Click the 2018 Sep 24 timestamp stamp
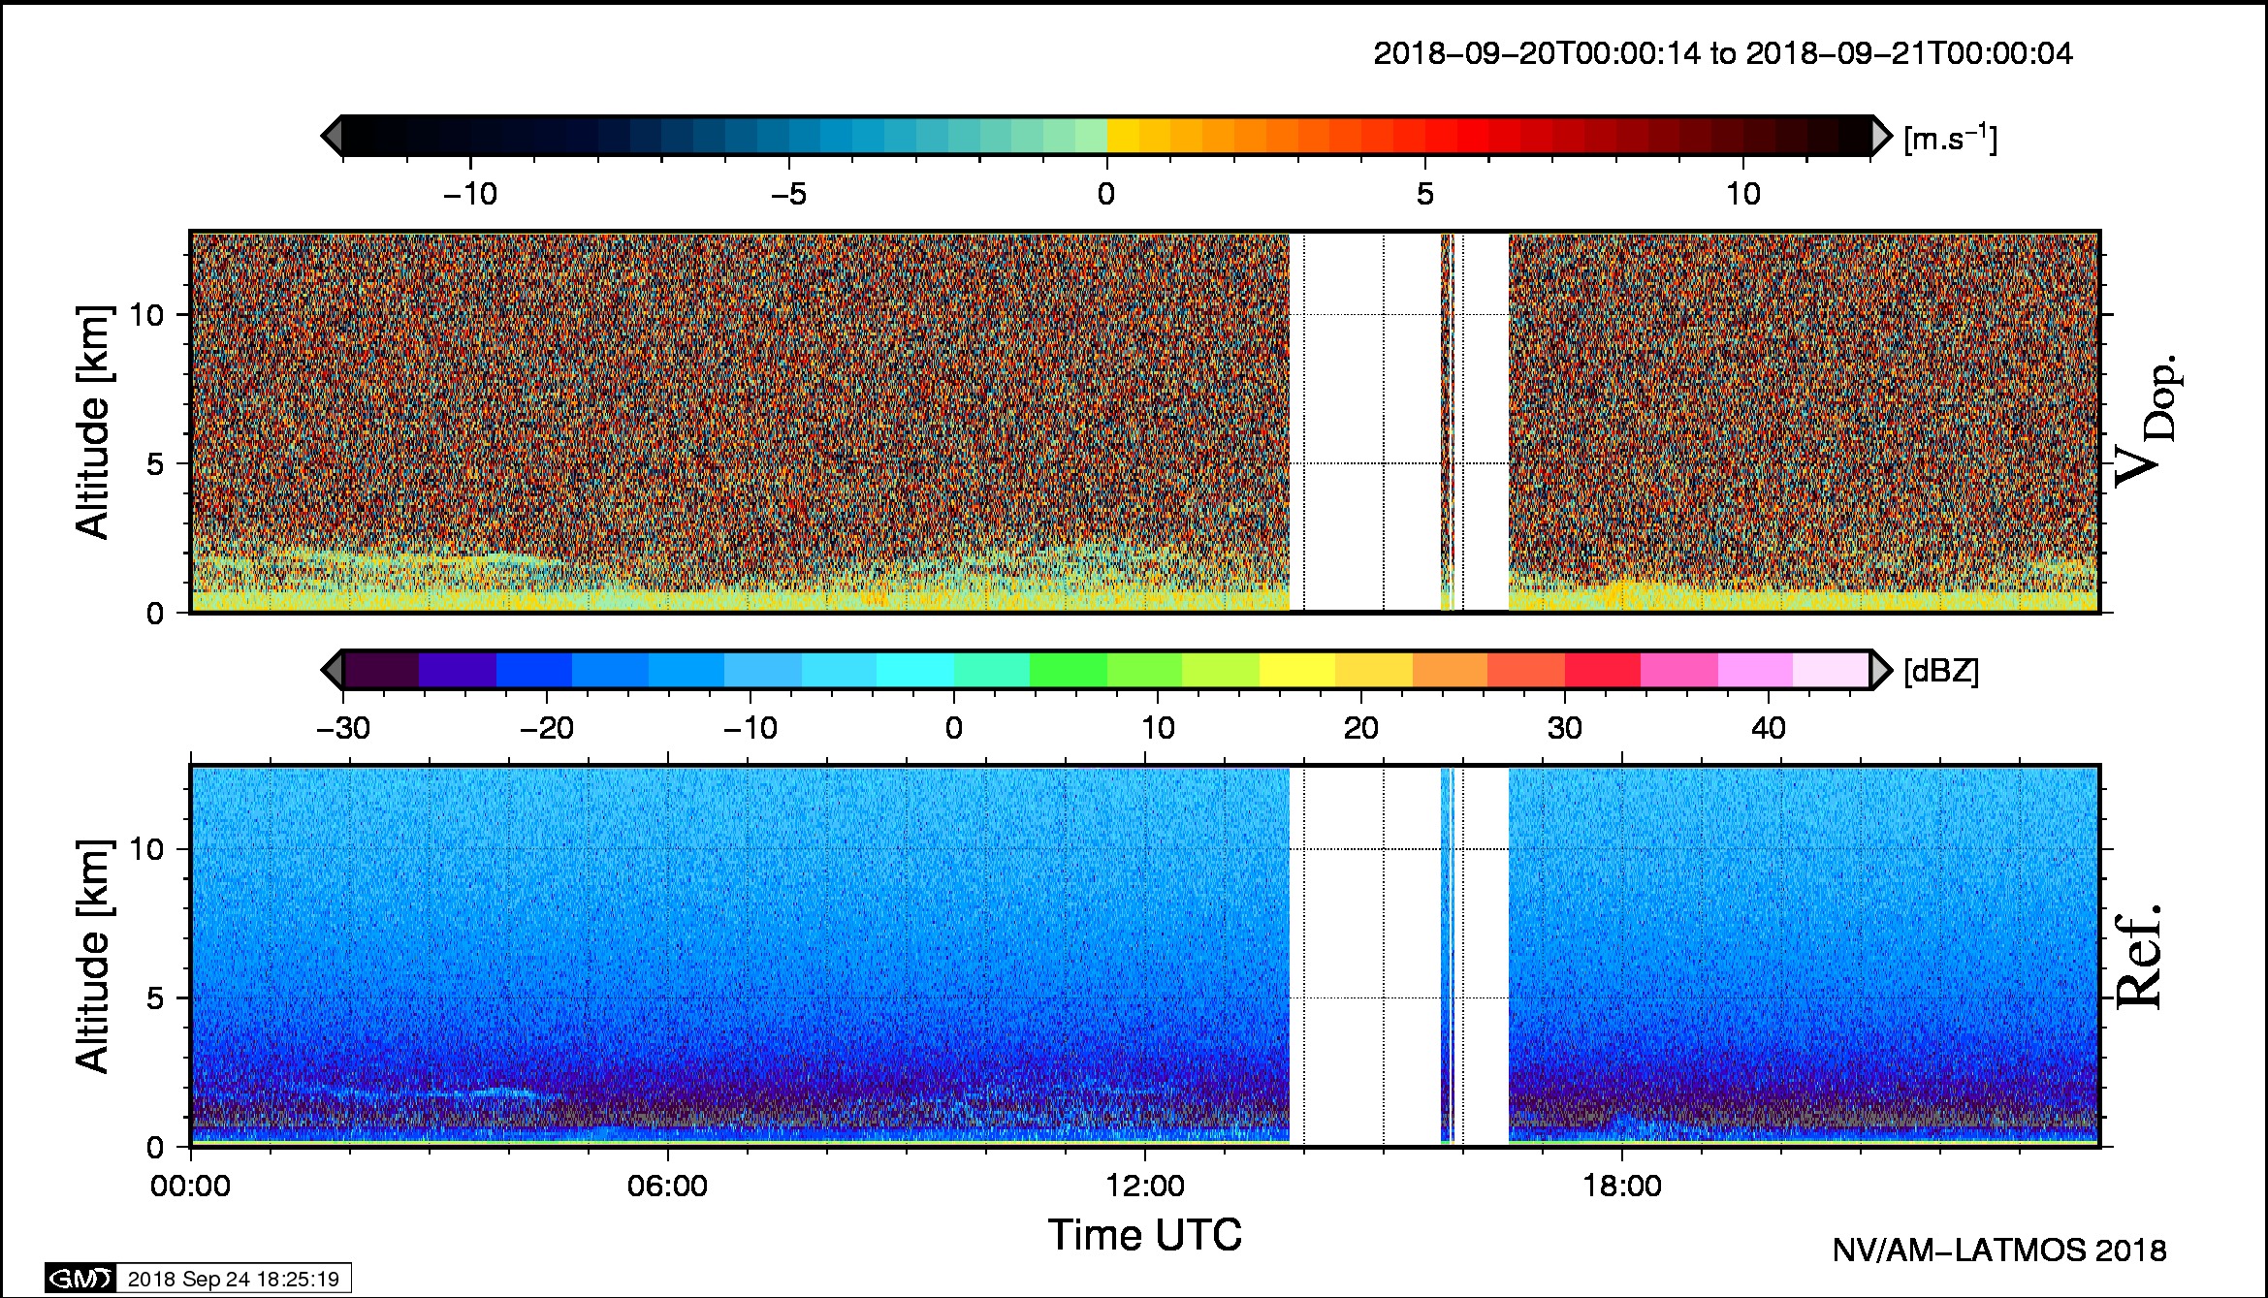The image size is (2268, 1298). 233,1279
